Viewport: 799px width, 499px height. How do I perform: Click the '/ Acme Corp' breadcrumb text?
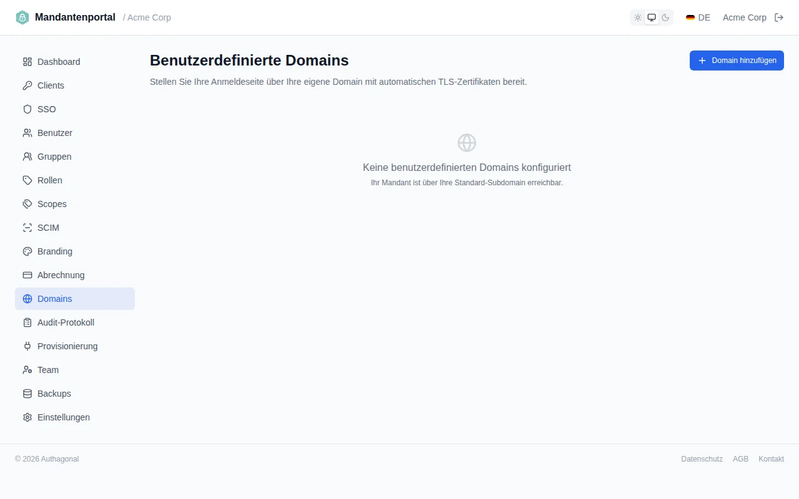point(147,17)
